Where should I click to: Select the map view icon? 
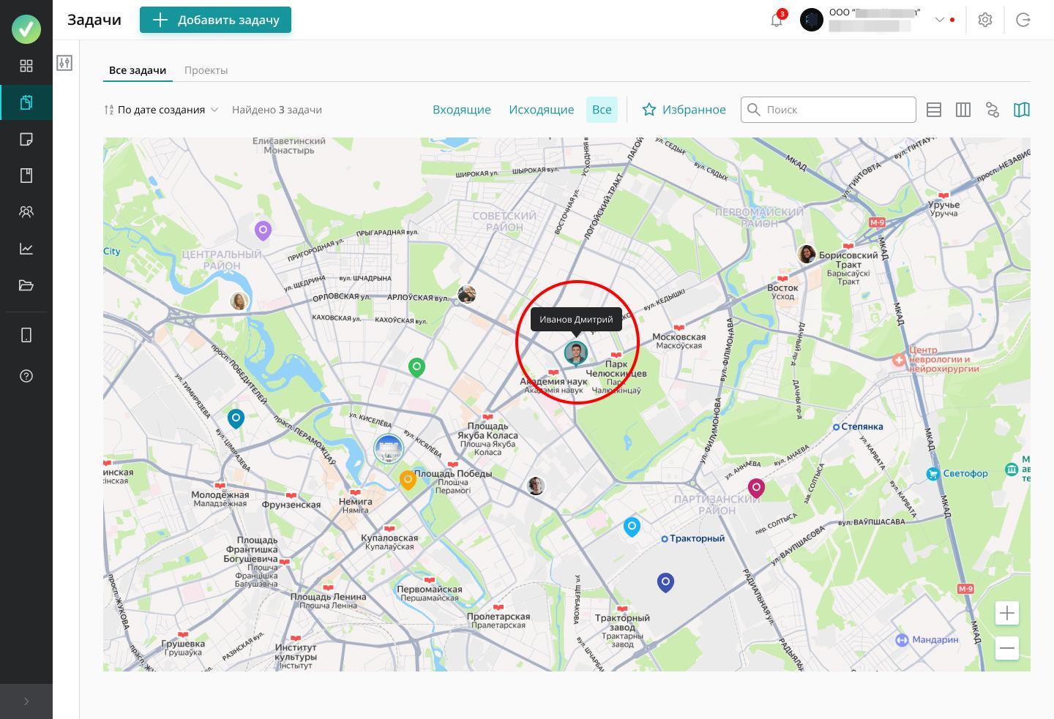click(x=1022, y=110)
